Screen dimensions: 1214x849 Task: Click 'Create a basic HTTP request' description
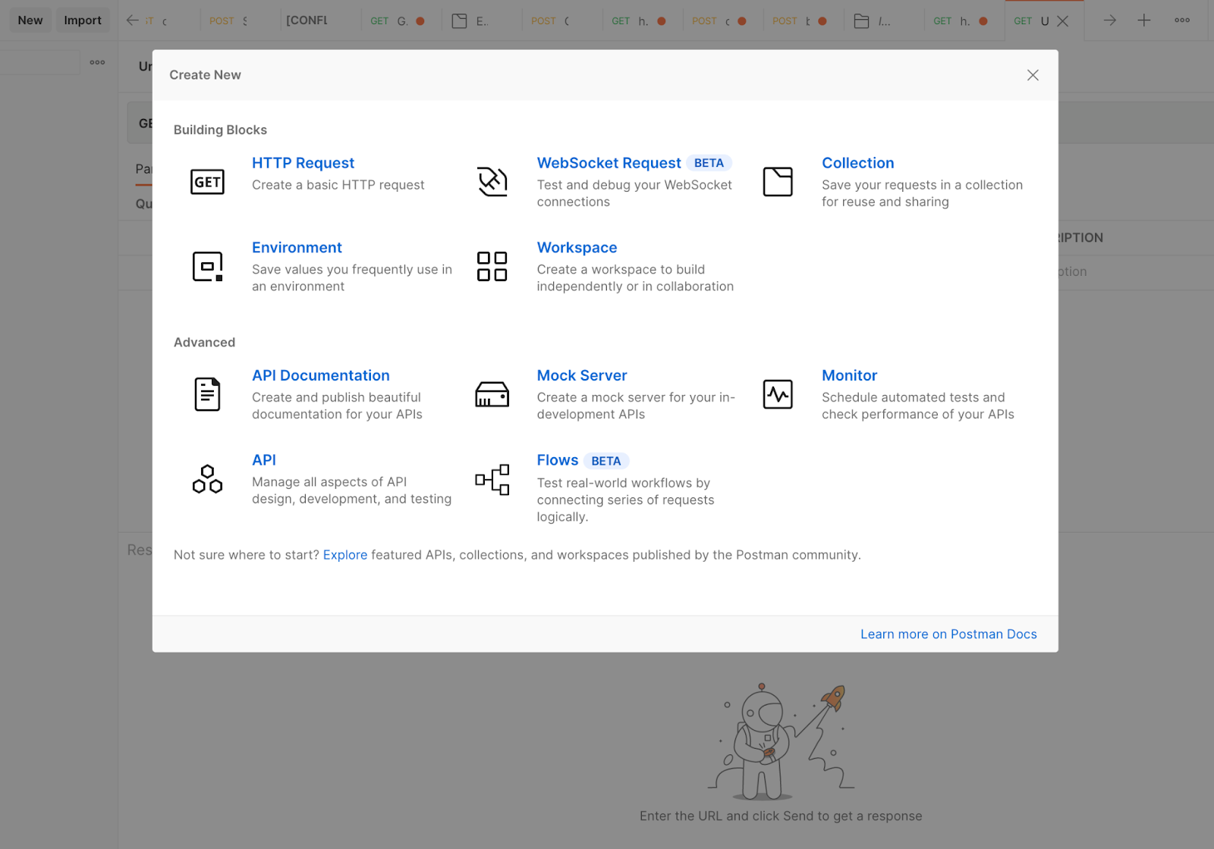tap(338, 185)
